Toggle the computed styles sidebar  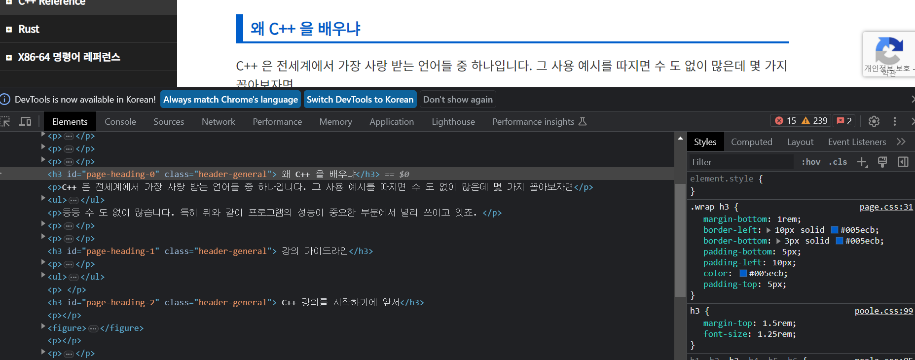click(903, 162)
